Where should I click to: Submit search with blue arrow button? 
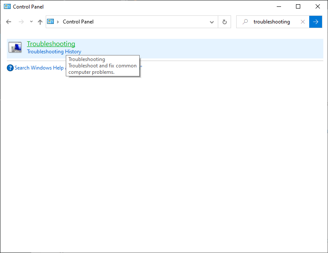[x=316, y=22]
